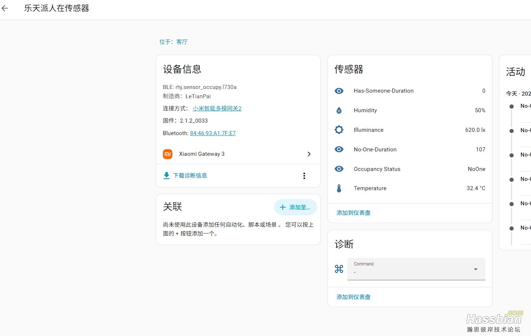The image size is (531, 336).
Task: Click the 关联 card heading
Action: pos(172,207)
